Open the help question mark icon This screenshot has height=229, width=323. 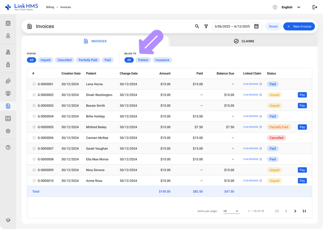(x=8, y=148)
